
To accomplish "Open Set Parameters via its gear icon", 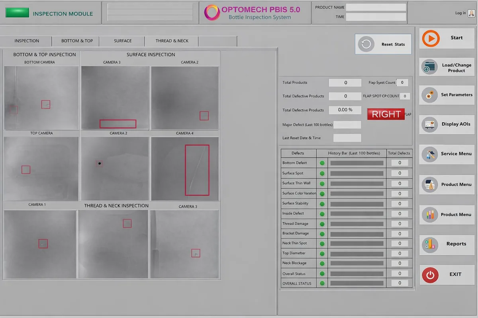I will 429,95.
